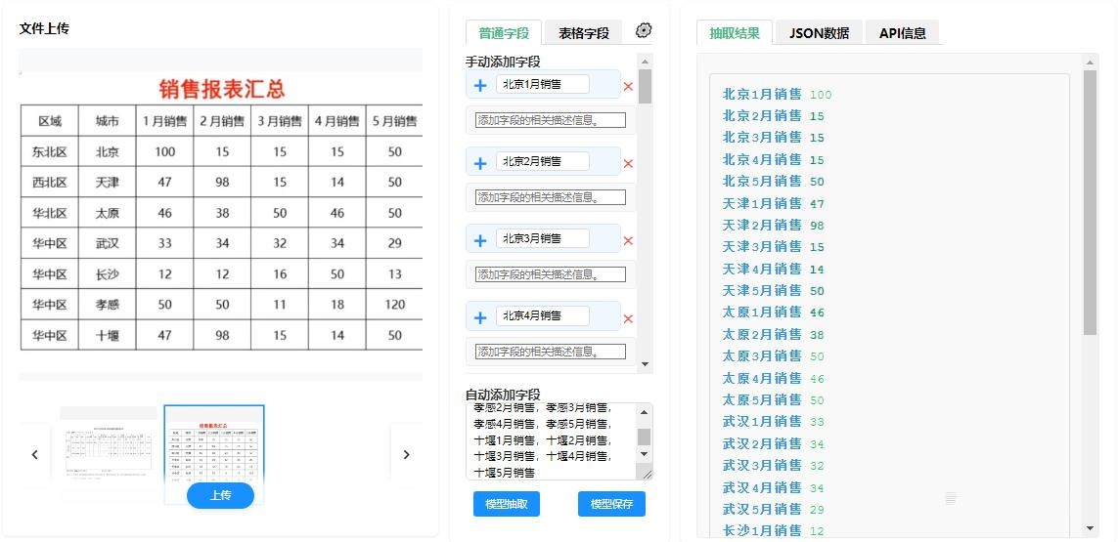This screenshot has height=542, width=1118.
Task: Delete the 北京4月销售 field with red X
Action: point(628,318)
